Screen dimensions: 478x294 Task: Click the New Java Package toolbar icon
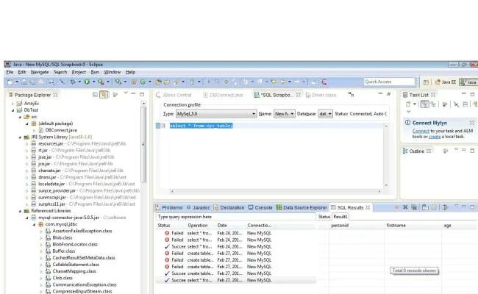point(134,82)
